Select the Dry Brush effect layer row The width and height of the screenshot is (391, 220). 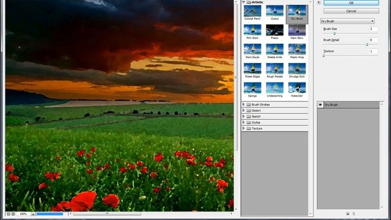(348, 105)
